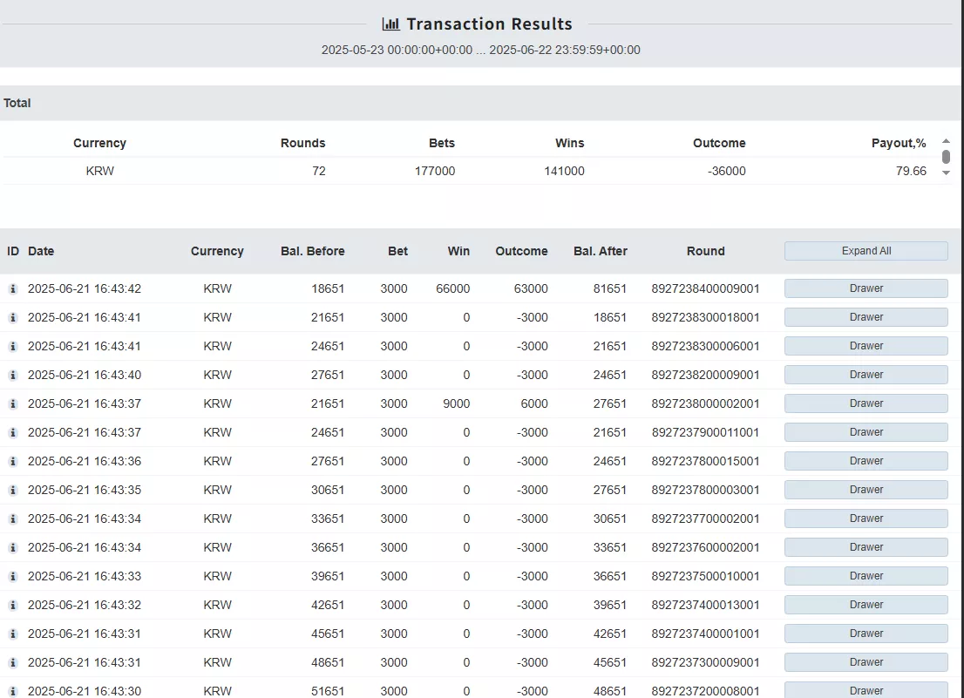This screenshot has width=964, height=698.
Task: Open info icon for round 8927237600002001
Action: tap(13, 547)
